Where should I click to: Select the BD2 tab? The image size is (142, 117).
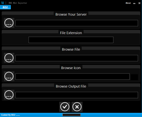5,7
